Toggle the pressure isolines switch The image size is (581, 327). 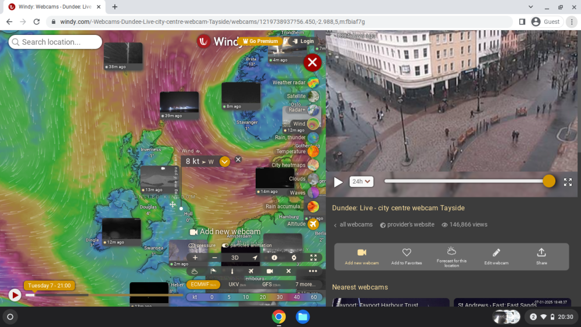tap(202, 245)
